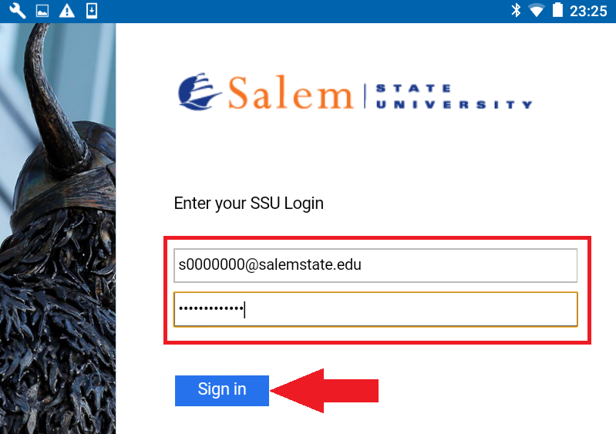
Task: Click the Viking statue image
Action: (x=58, y=229)
